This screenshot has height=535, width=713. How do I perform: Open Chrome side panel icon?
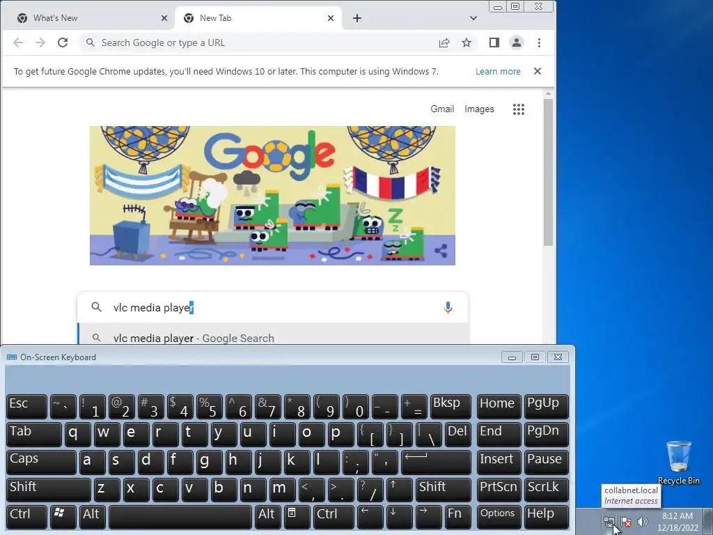(494, 42)
